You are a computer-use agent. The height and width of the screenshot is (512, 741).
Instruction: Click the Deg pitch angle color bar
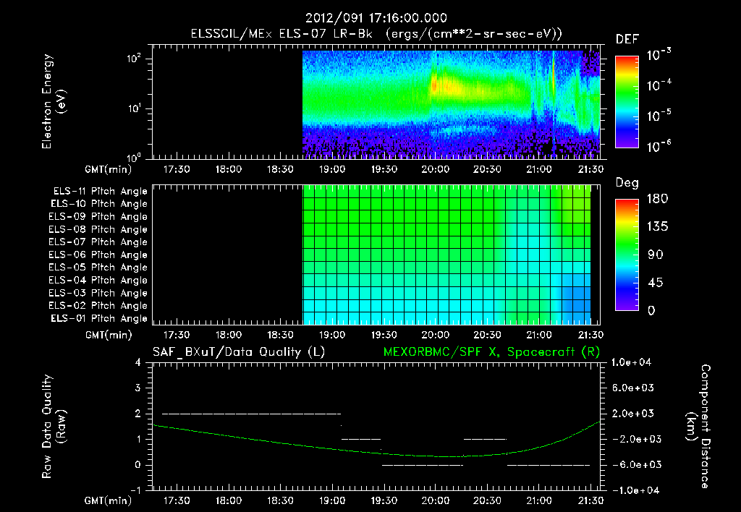[627, 255]
